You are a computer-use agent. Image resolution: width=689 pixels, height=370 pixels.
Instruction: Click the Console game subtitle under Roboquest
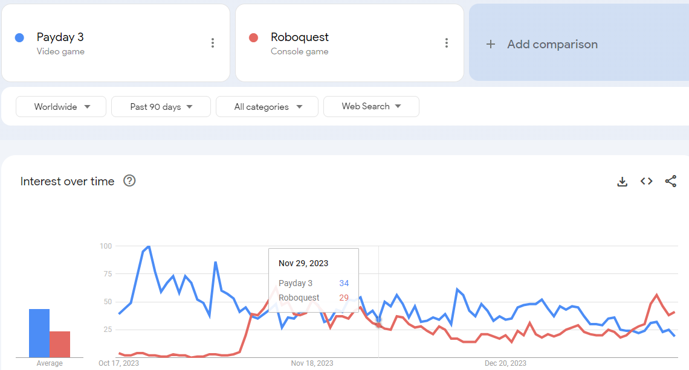[300, 51]
